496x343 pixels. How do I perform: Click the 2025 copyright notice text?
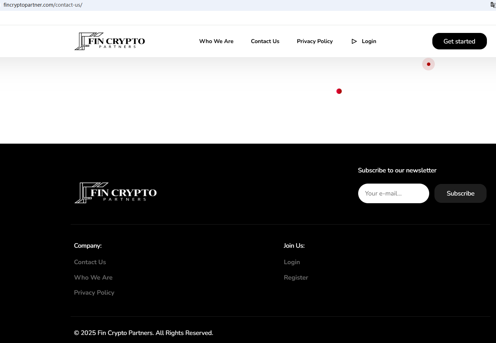tap(143, 333)
